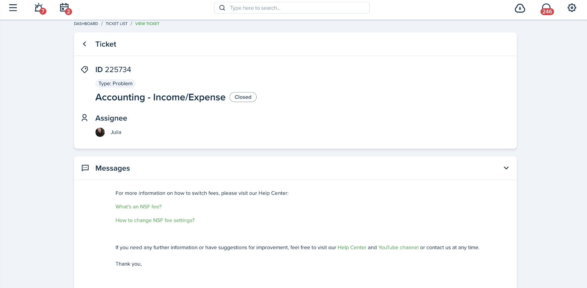Click the Messages chat bubble icon
The height and width of the screenshot is (288, 587).
[85, 168]
